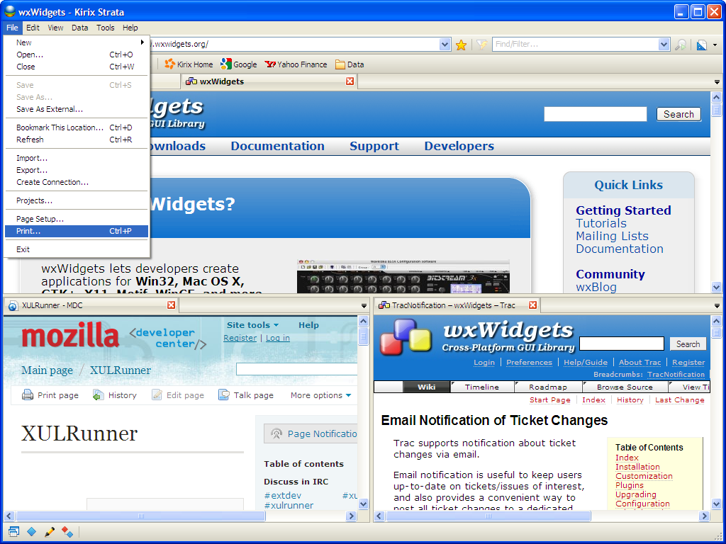
Task: Close the wxWidgets tab
Action: (x=350, y=81)
